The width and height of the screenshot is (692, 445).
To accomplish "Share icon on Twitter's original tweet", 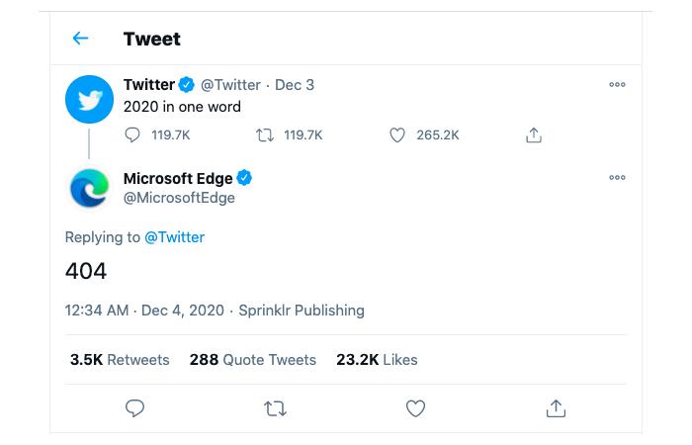I will coord(534,135).
